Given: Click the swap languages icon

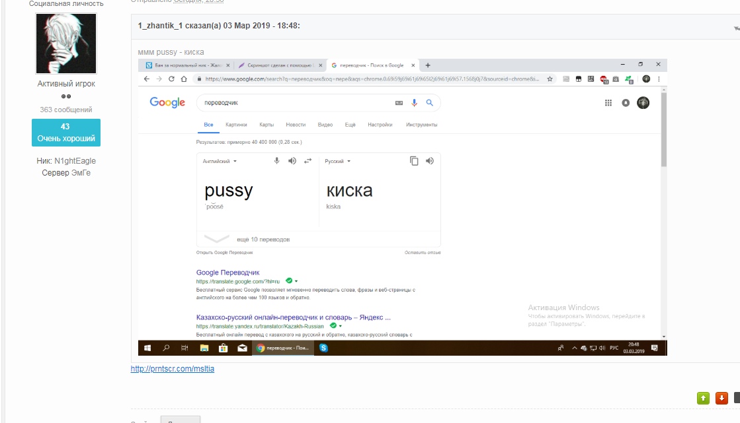Looking at the screenshot, I should pos(308,161).
